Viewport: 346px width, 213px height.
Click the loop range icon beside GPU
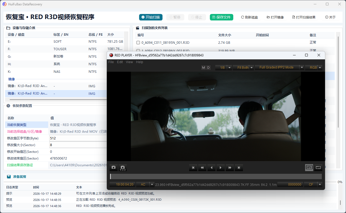point(318,167)
